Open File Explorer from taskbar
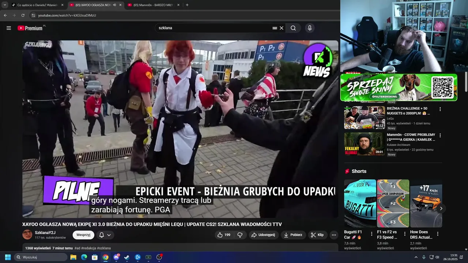Screen dimensions: 468x263 click(x=73, y=257)
